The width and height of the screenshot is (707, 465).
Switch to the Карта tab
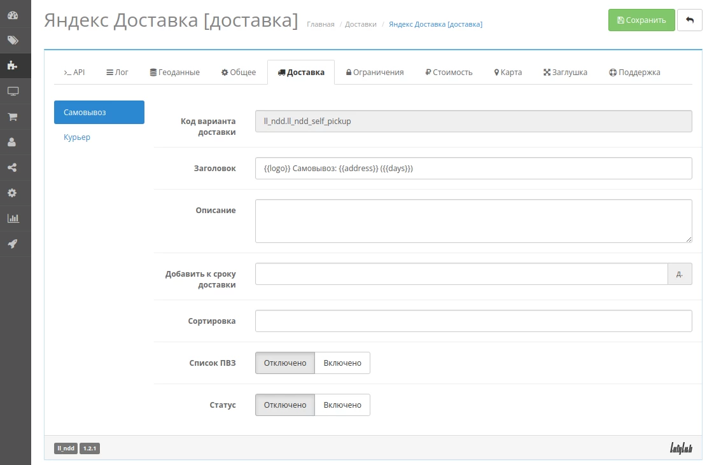(x=508, y=72)
